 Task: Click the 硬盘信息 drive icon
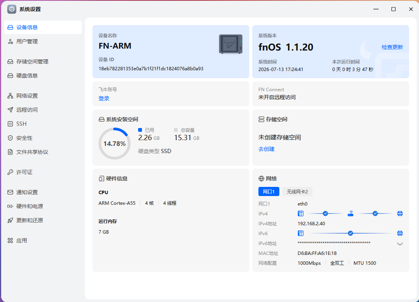click(x=10, y=76)
